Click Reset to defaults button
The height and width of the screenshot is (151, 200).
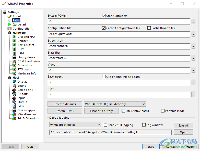point(65,104)
